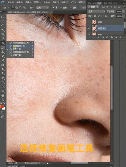
Task: Open the layer blend mode dropdown
Action: pyautogui.click(x=96, y=12)
